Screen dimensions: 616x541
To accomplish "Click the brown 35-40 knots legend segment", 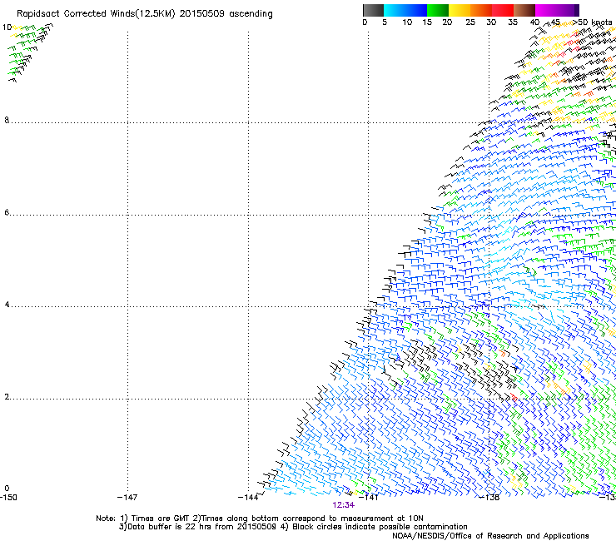I will pos(524,10).
